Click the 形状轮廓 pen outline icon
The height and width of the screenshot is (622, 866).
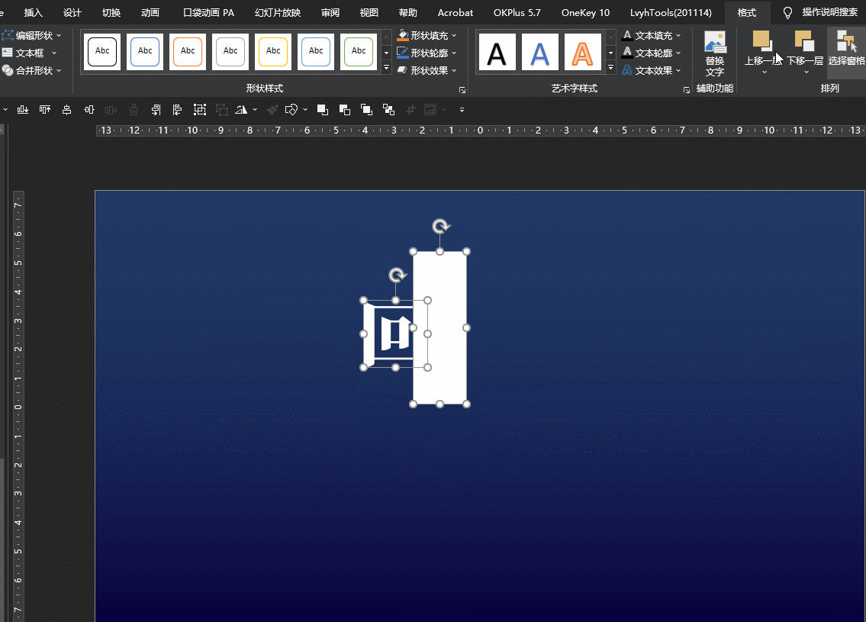(x=403, y=53)
